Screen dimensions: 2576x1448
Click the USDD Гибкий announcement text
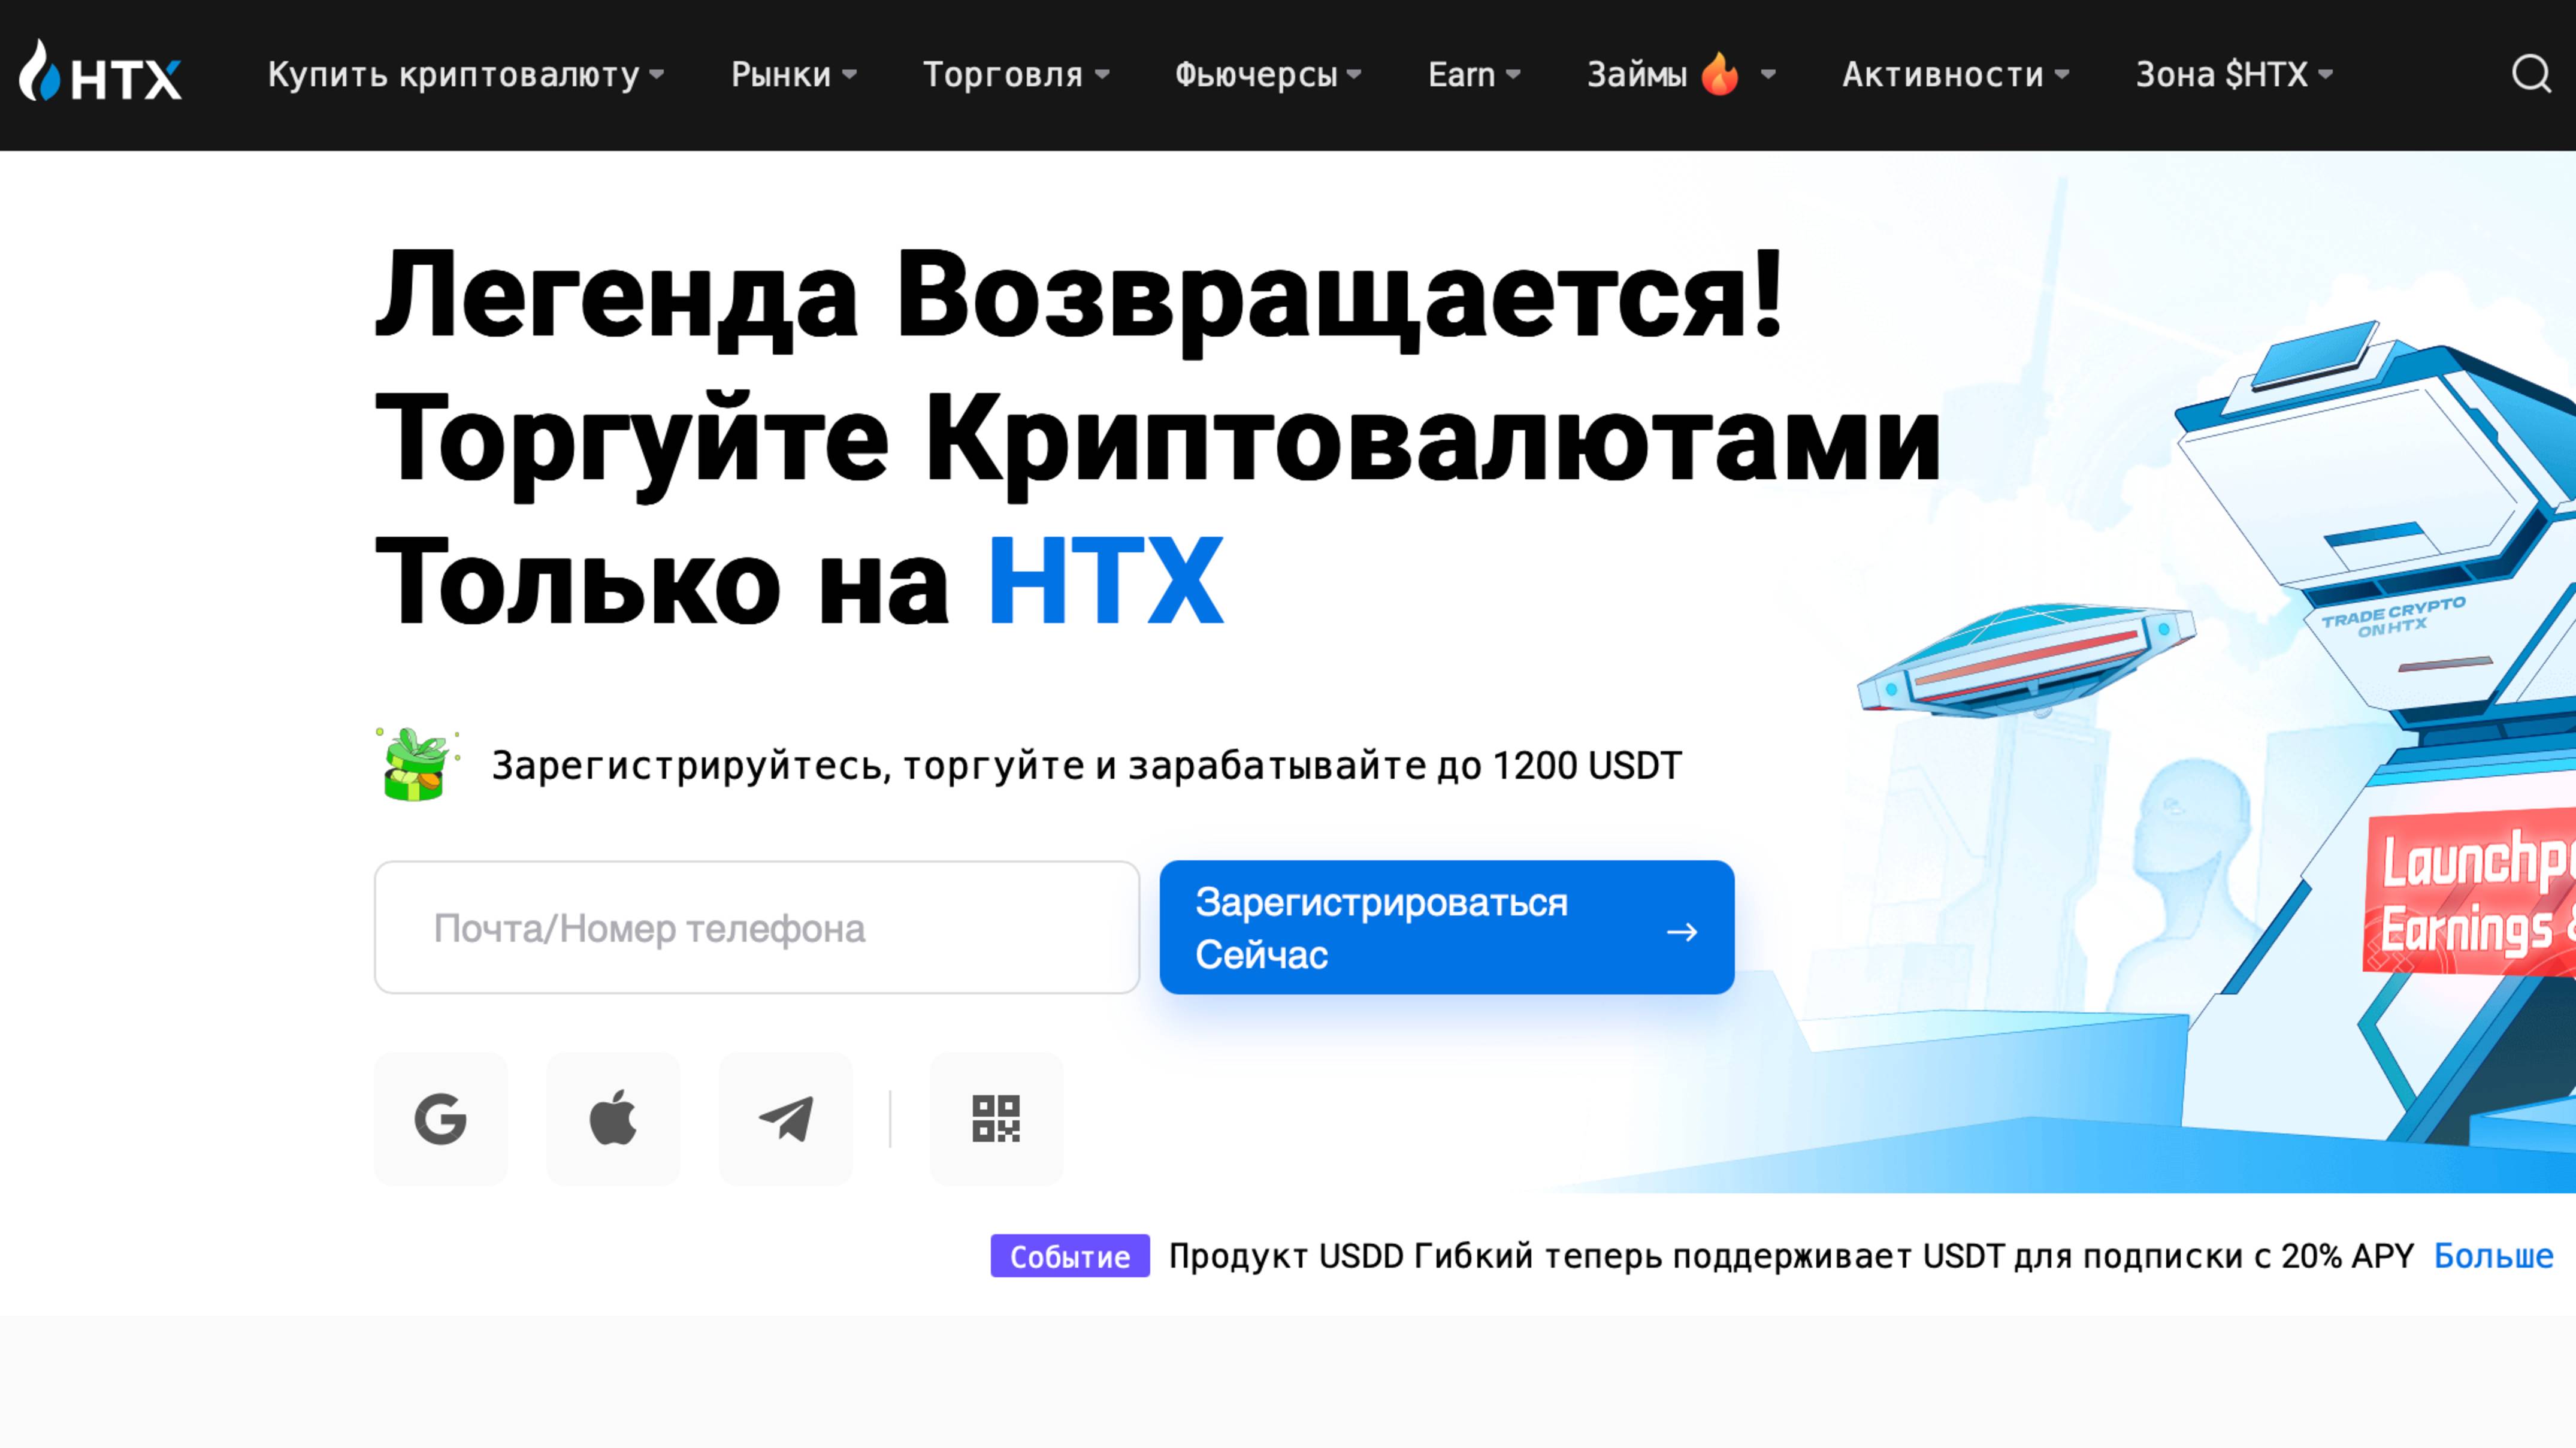point(1791,1256)
